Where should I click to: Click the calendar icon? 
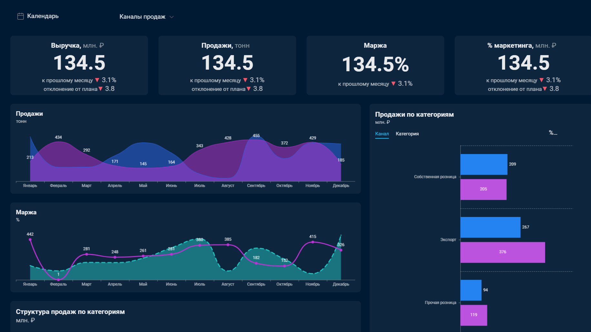pos(20,16)
